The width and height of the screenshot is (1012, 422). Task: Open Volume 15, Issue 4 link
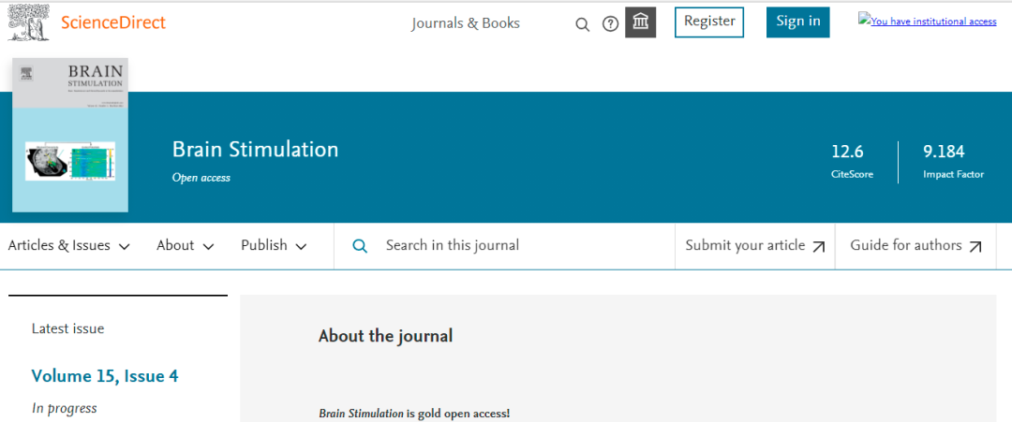click(x=105, y=376)
